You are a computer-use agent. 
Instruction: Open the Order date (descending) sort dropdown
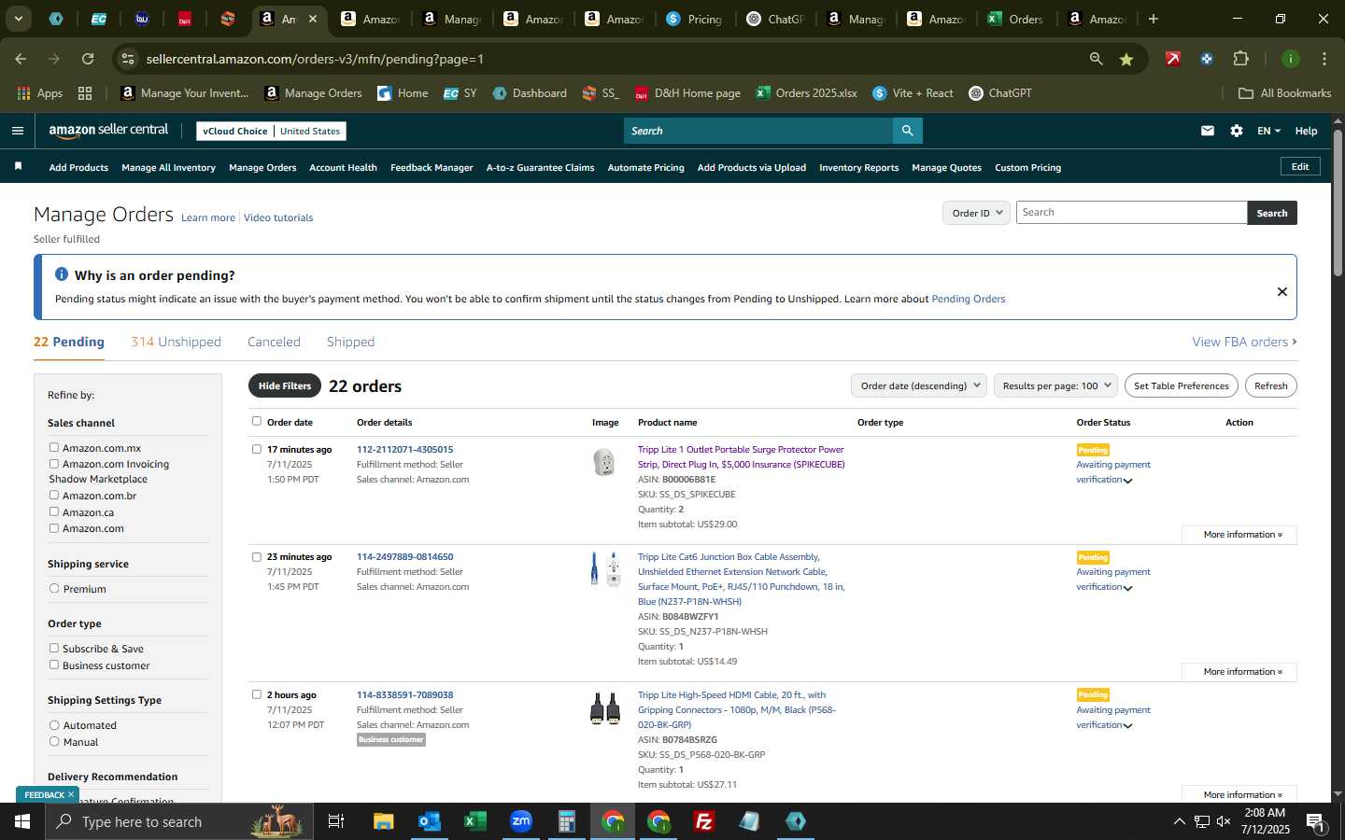[919, 385]
